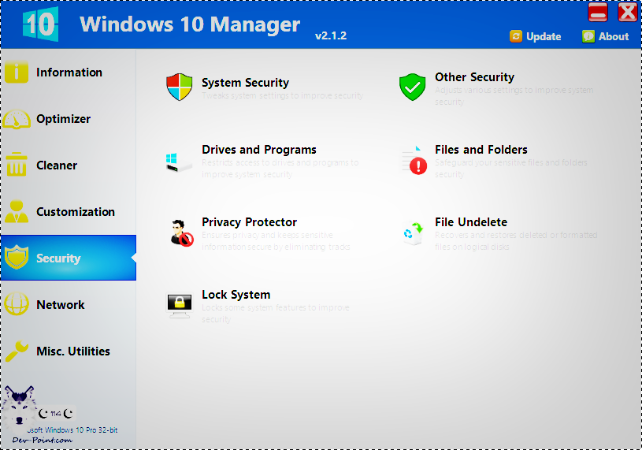Click the Files and Folders alert icon
Image resolution: width=642 pixels, height=450 pixels.
click(x=414, y=160)
